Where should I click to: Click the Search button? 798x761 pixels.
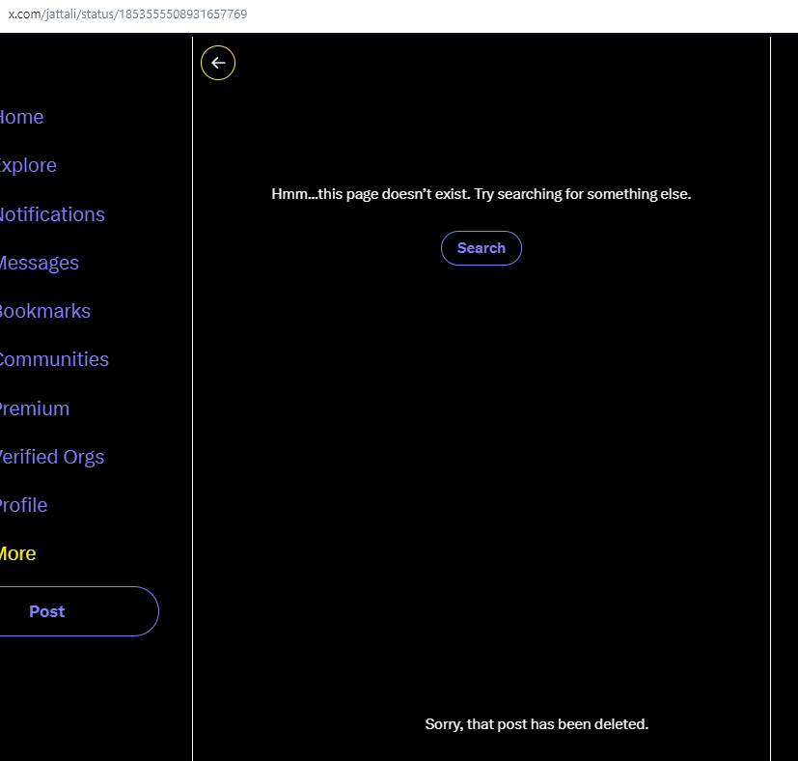coord(481,248)
